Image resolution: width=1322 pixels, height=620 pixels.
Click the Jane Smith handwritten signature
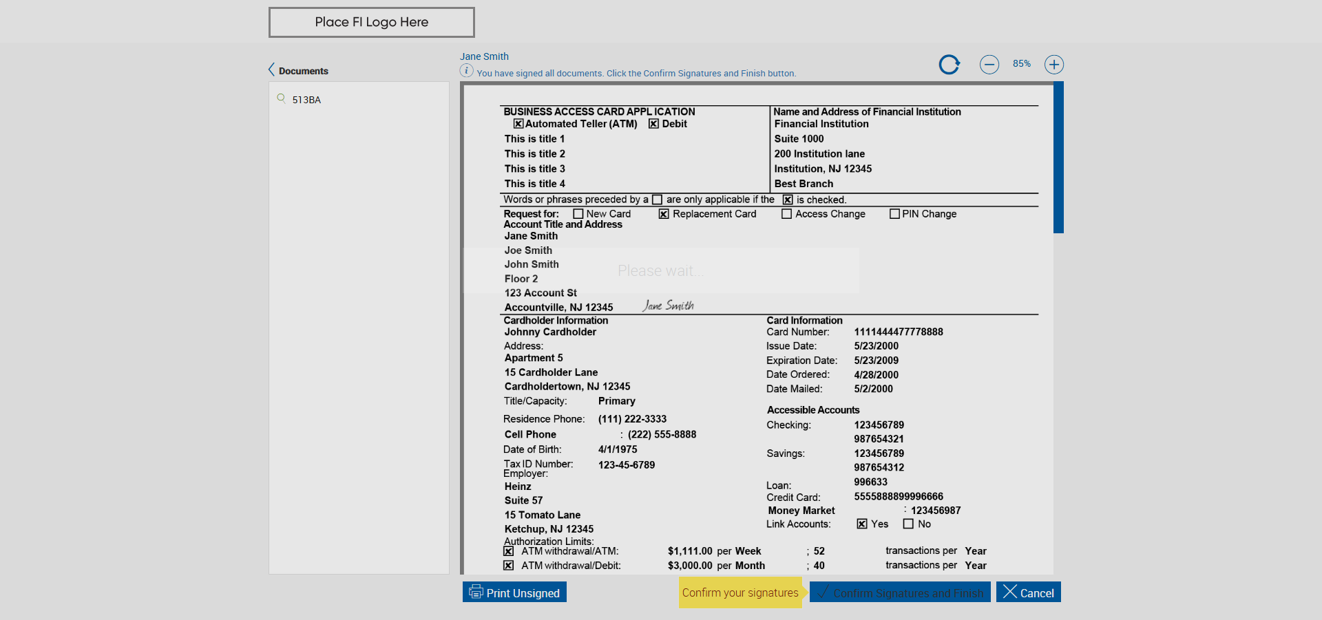pos(668,305)
